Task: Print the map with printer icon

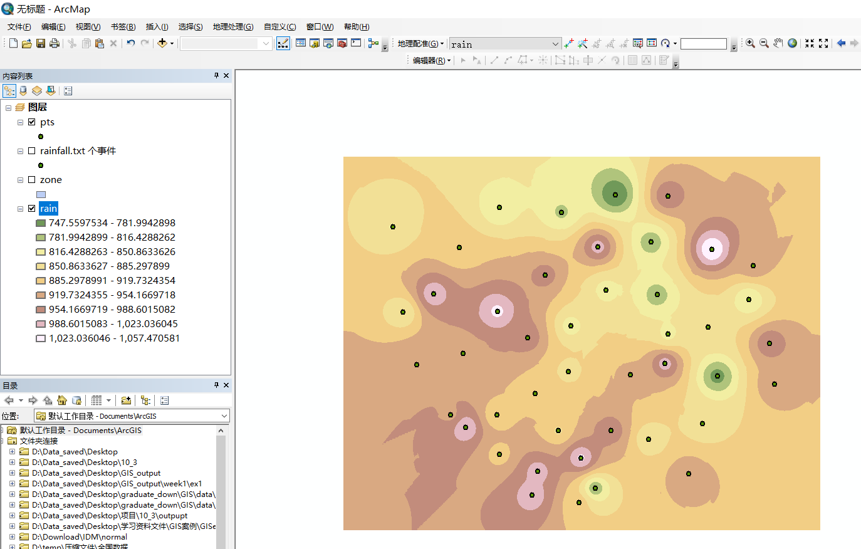Action: [x=55, y=43]
